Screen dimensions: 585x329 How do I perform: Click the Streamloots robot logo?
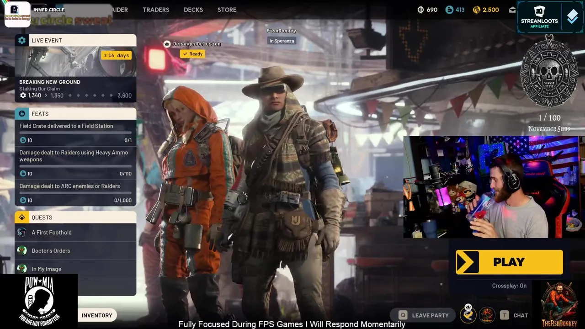coord(539,11)
